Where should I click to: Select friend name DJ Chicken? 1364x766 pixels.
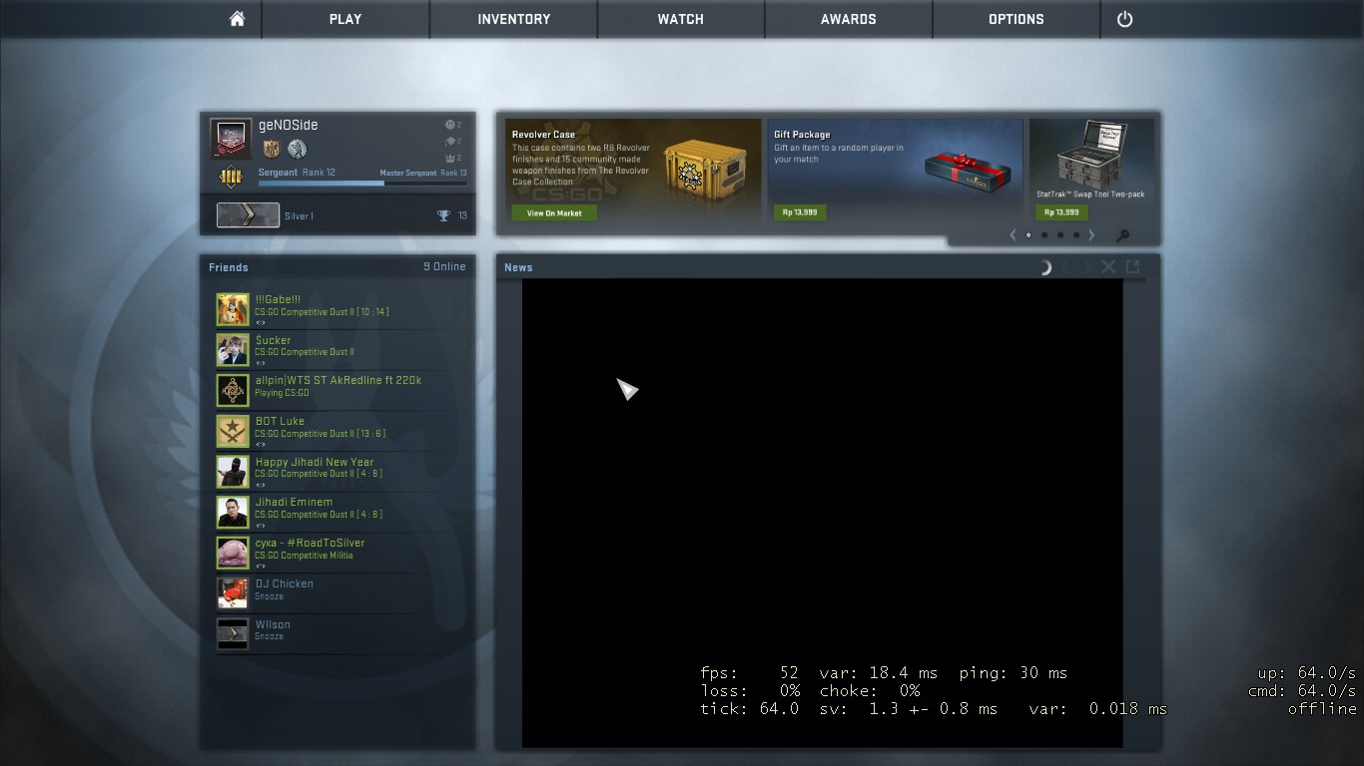[285, 583]
